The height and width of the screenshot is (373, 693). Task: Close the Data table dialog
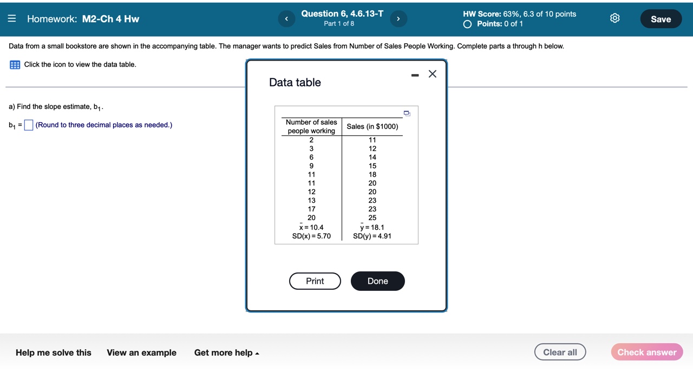click(x=432, y=74)
